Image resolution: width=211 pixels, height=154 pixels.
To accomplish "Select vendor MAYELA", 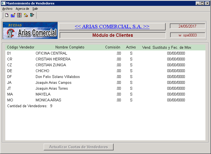I will [105, 94].
